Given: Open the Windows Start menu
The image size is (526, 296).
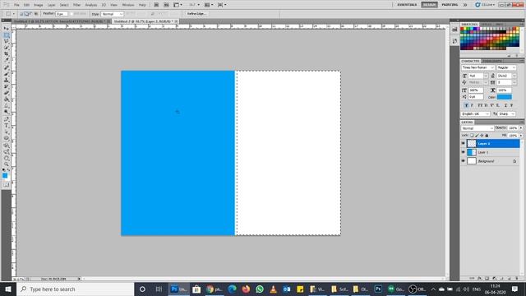Looking at the screenshot, I should (8, 289).
